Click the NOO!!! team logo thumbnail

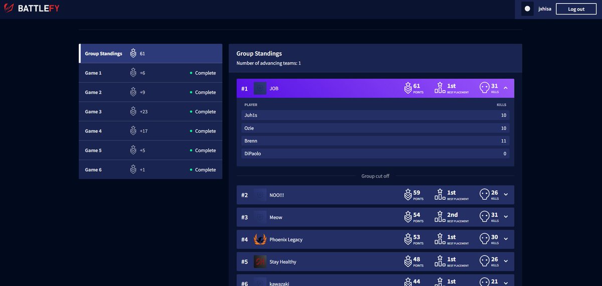[x=260, y=195]
